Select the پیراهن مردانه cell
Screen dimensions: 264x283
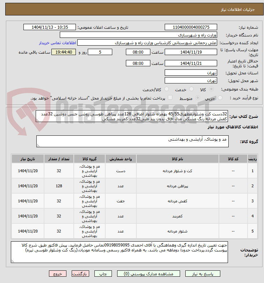[177, 186]
